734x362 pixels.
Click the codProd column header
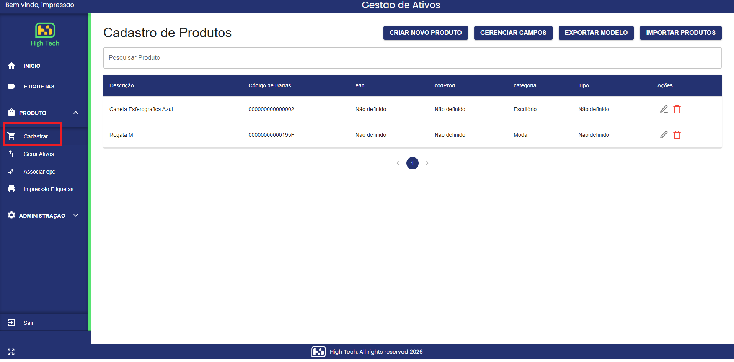[445, 85]
